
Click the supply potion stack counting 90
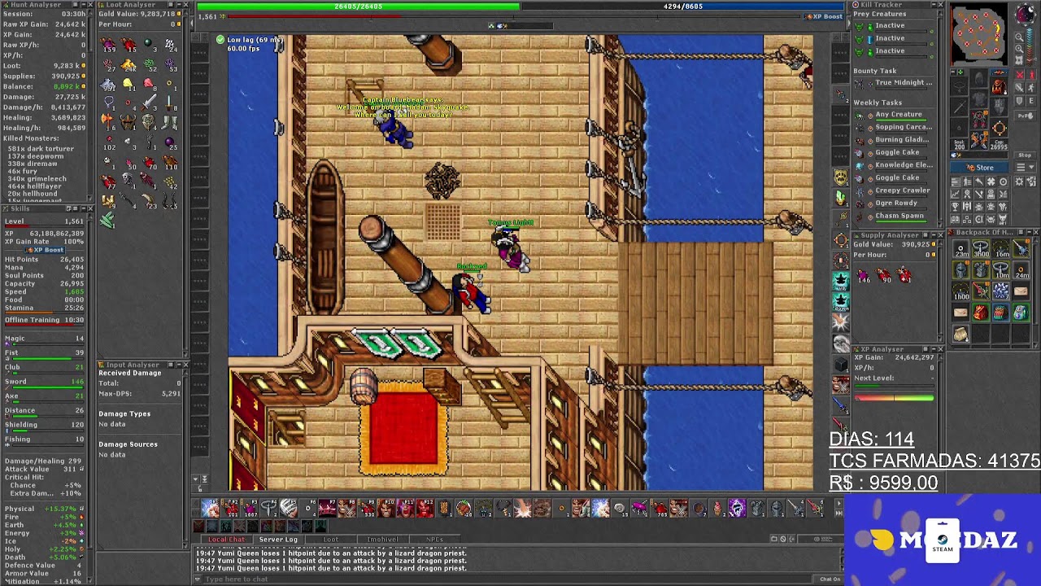[883, 276]
